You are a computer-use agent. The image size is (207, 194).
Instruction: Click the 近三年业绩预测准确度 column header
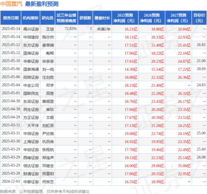67,18
